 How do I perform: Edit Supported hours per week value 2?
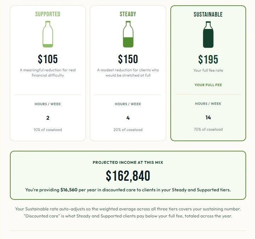tap(48, 118)
